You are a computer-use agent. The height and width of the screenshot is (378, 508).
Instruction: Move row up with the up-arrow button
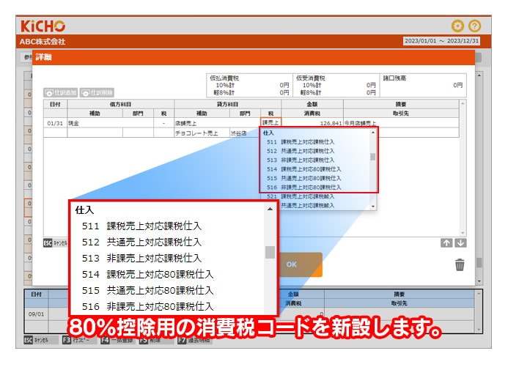446,243
